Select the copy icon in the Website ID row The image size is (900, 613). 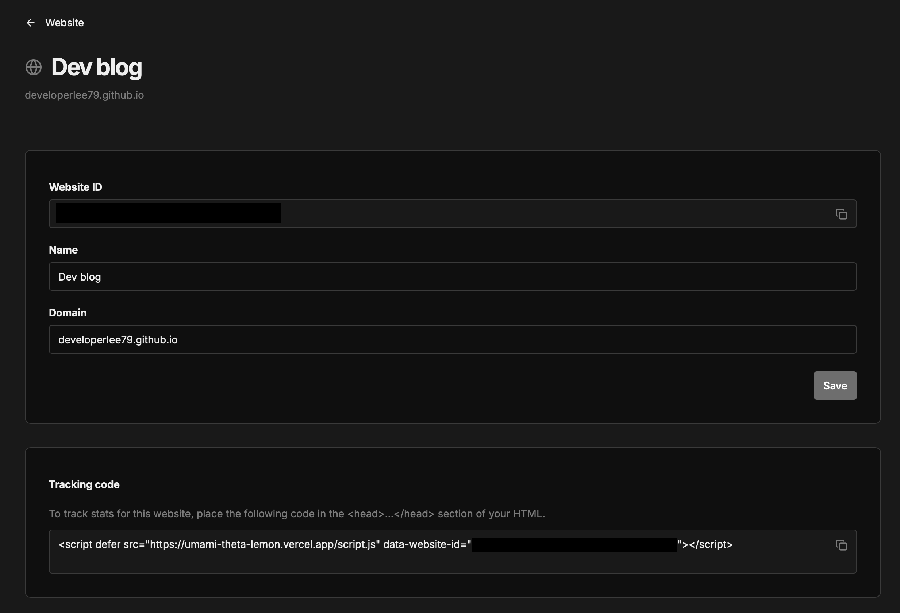click(842, 214)
